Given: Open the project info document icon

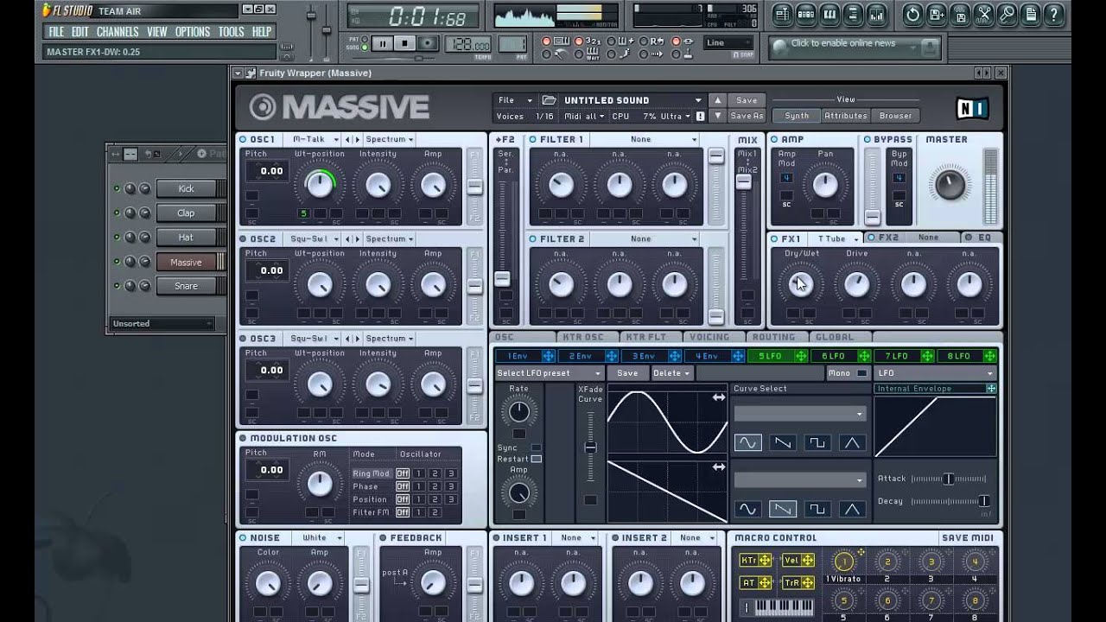Looking at the screenshot, I should click(x=1031, y=14).
